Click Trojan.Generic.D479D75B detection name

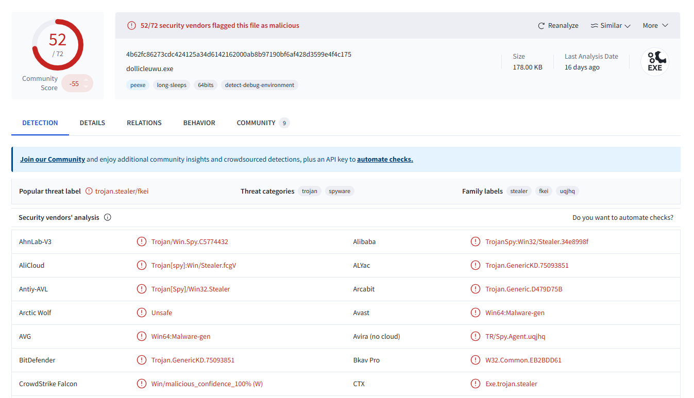pos(524,289)
